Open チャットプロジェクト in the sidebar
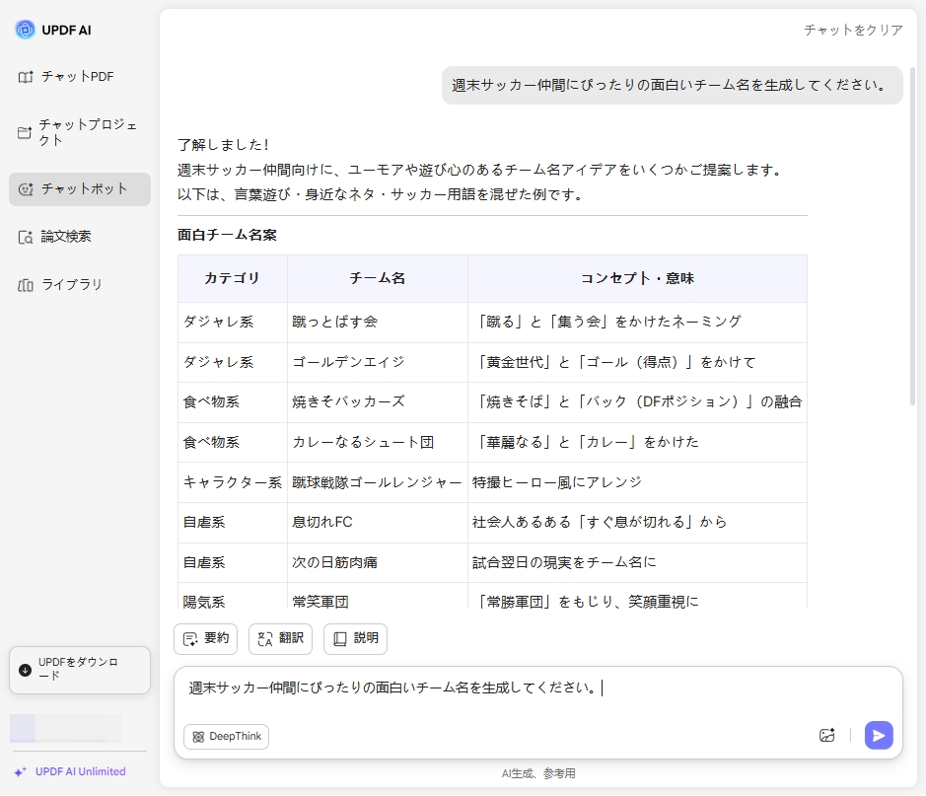Viewport: 926px width, 796px height. [x=80, y=132]
